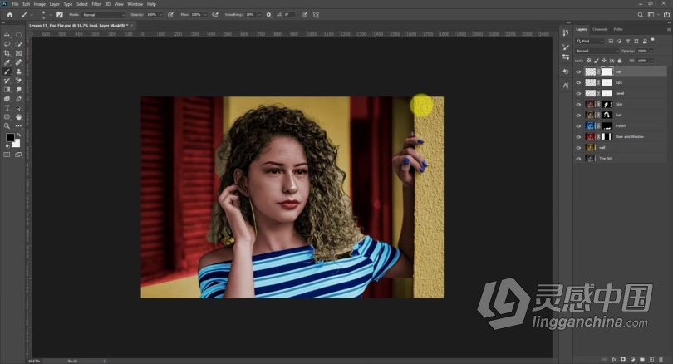Select the Smudge tool
This screenshot has width=673, height=364.
[x=19, y=90]
